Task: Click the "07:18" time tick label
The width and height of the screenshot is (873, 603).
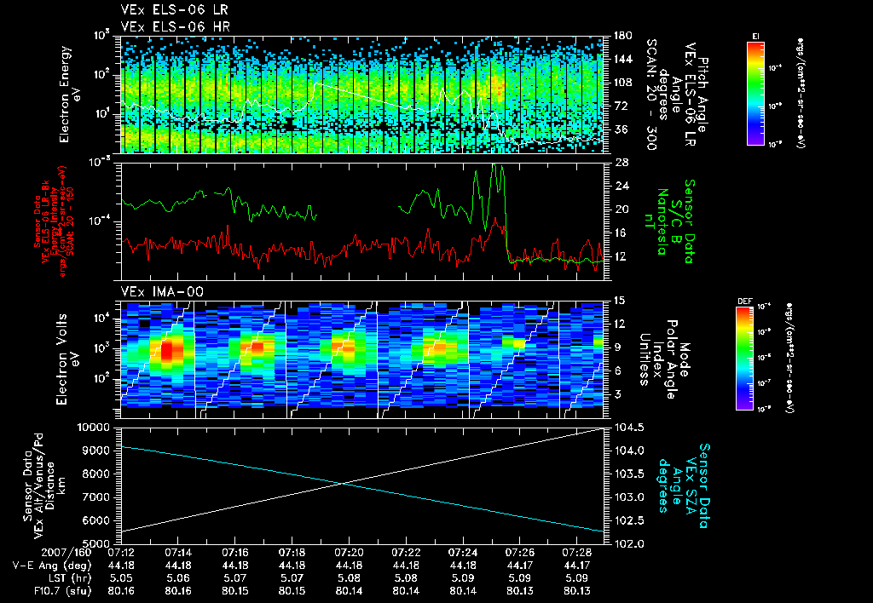Action: point(292,553)
